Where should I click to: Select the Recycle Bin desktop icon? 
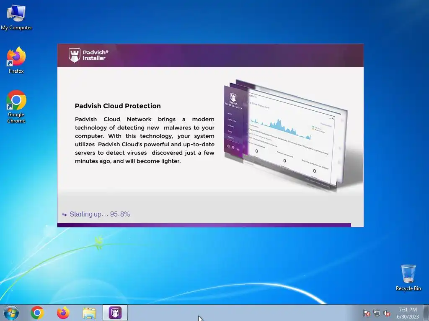408,278
